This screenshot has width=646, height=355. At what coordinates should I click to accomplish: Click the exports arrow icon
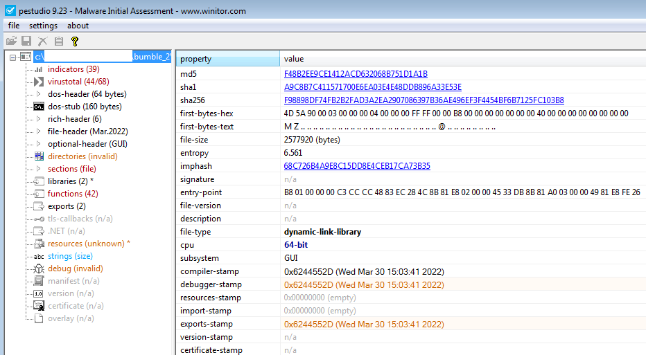click(x=39, y=206)
